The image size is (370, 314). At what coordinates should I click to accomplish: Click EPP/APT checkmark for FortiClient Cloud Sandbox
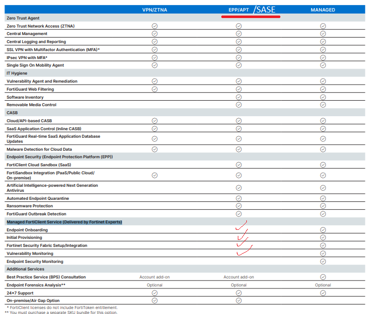[239, 165]
